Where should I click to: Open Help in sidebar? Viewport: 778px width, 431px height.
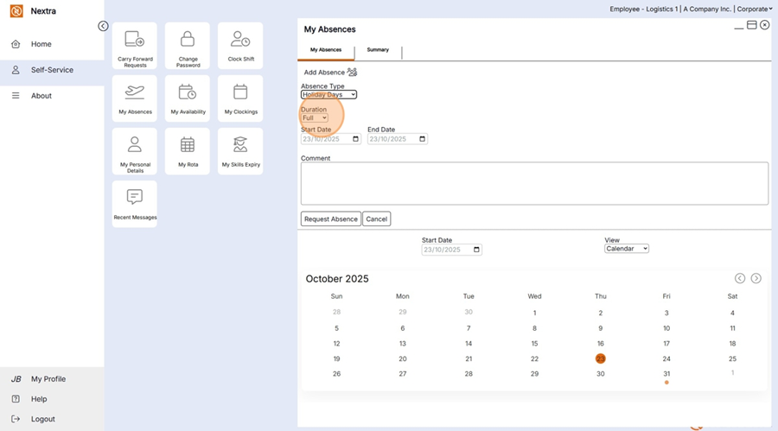tap(52, 399)
